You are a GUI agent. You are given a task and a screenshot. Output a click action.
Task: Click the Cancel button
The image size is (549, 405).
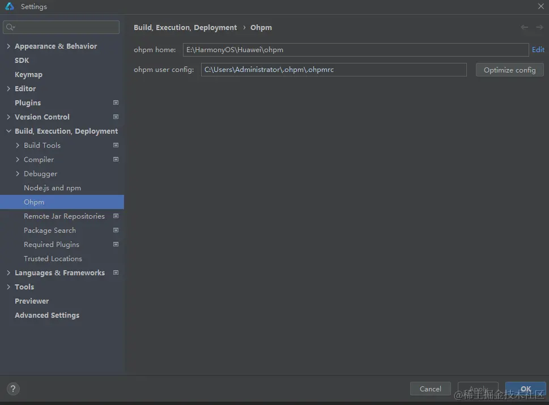click(x=431, y=389)
